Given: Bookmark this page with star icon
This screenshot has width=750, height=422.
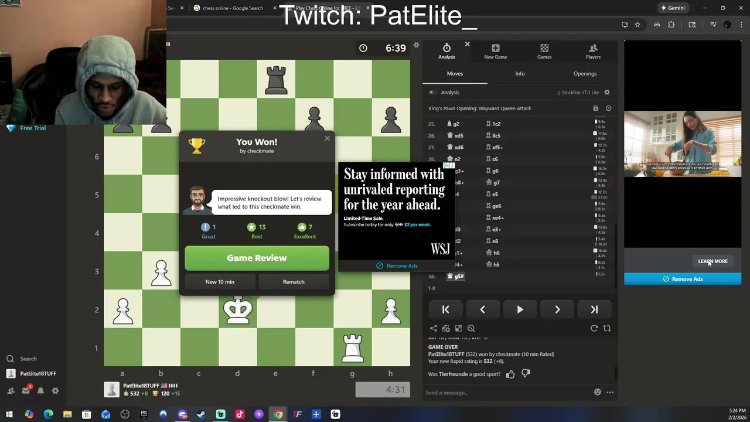Looking at the screenshot, I should coord(637,25).
